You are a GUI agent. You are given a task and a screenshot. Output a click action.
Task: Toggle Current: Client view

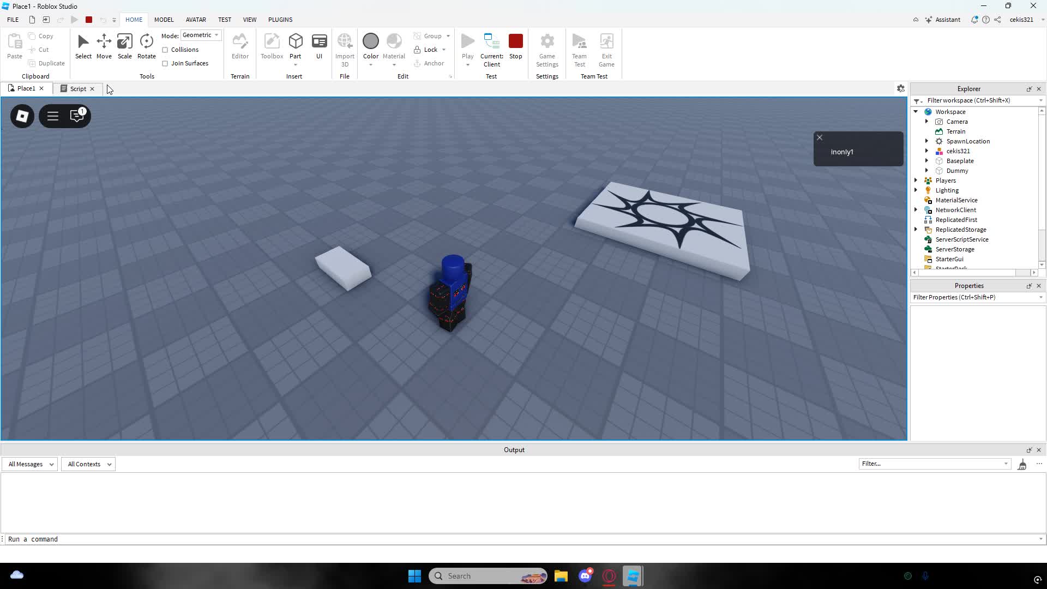[x=491, y=50]
